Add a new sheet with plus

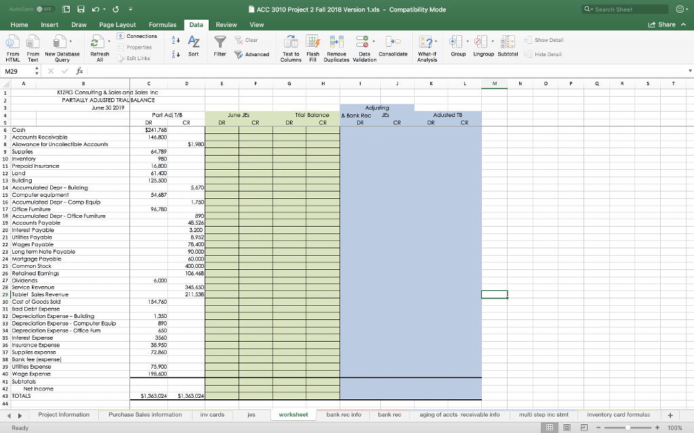(x=670, y=415)
